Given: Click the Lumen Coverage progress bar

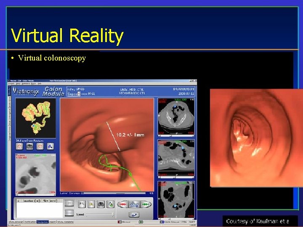Looking at the screenshot, I should coord(113,193).
